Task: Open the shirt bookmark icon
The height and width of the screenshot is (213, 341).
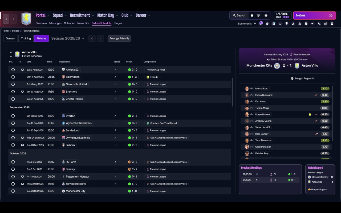Action: pos(267,24)
